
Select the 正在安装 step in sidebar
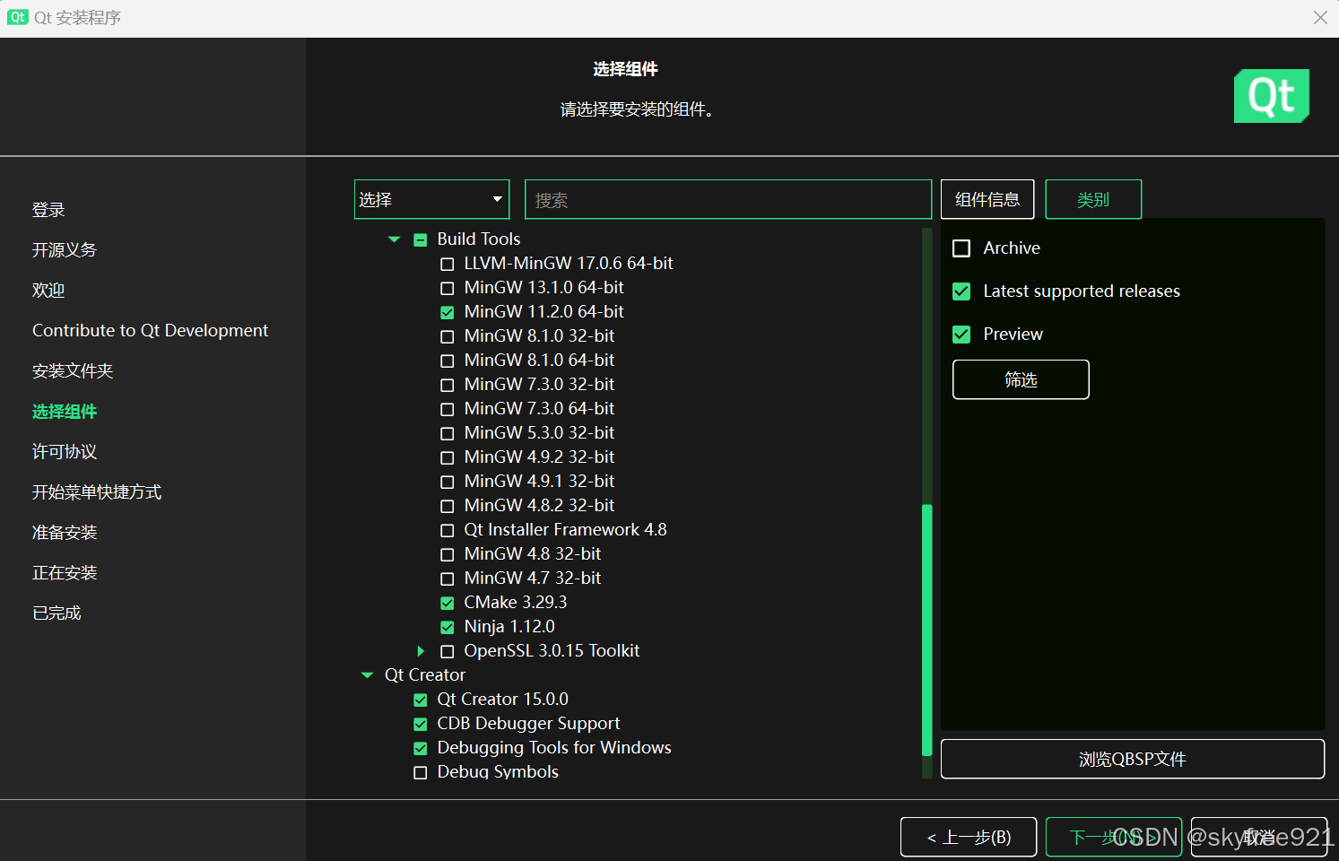pyautogui.click(x=65, y=573)
